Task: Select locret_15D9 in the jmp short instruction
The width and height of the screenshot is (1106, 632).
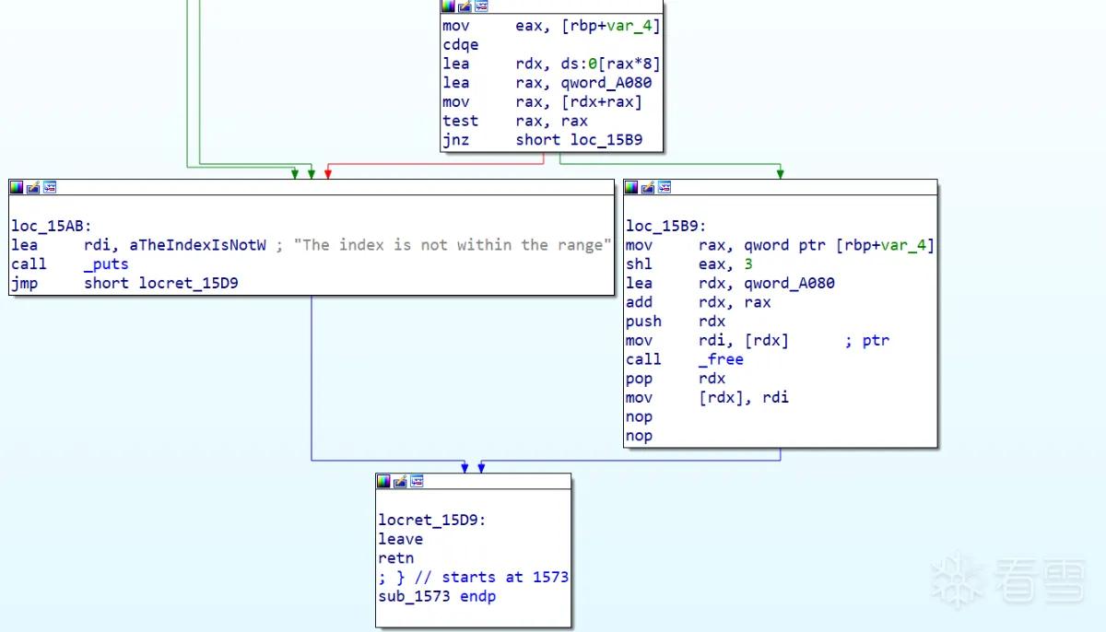Action: (x=188, y=283)
